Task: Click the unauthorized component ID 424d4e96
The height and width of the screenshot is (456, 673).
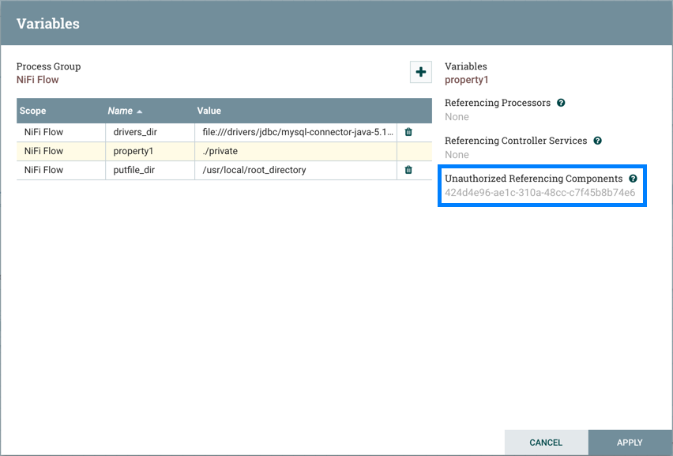Action: click(x=540, y=193)
